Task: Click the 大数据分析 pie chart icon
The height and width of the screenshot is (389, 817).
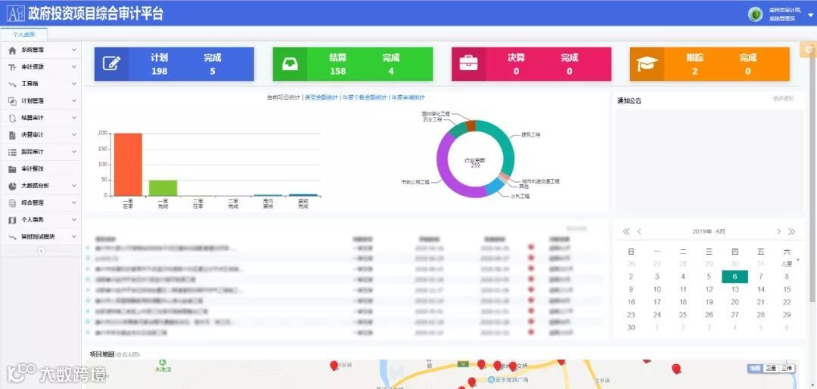Action: (x=13, y=186)
